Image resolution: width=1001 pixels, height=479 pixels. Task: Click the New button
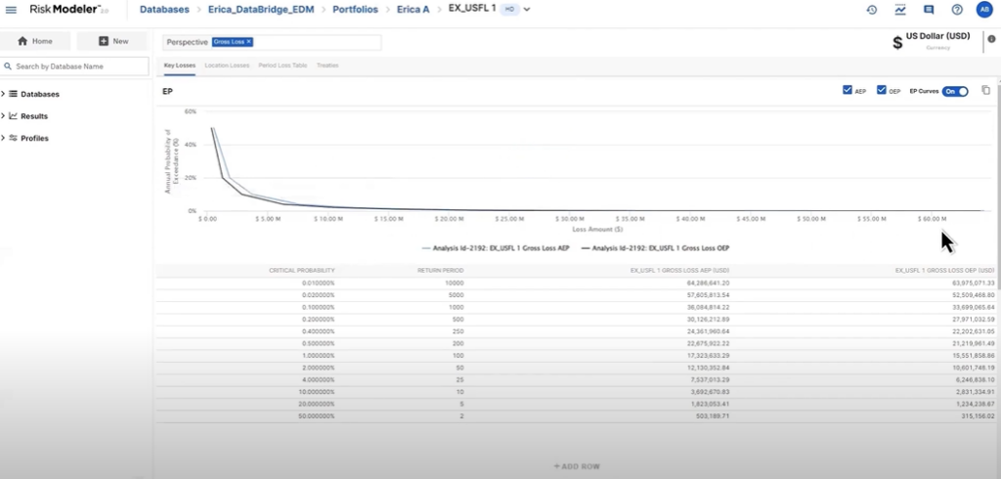[112, 41]
